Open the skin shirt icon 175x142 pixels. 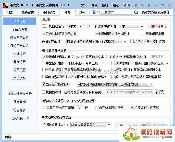(x=149, y=5)
